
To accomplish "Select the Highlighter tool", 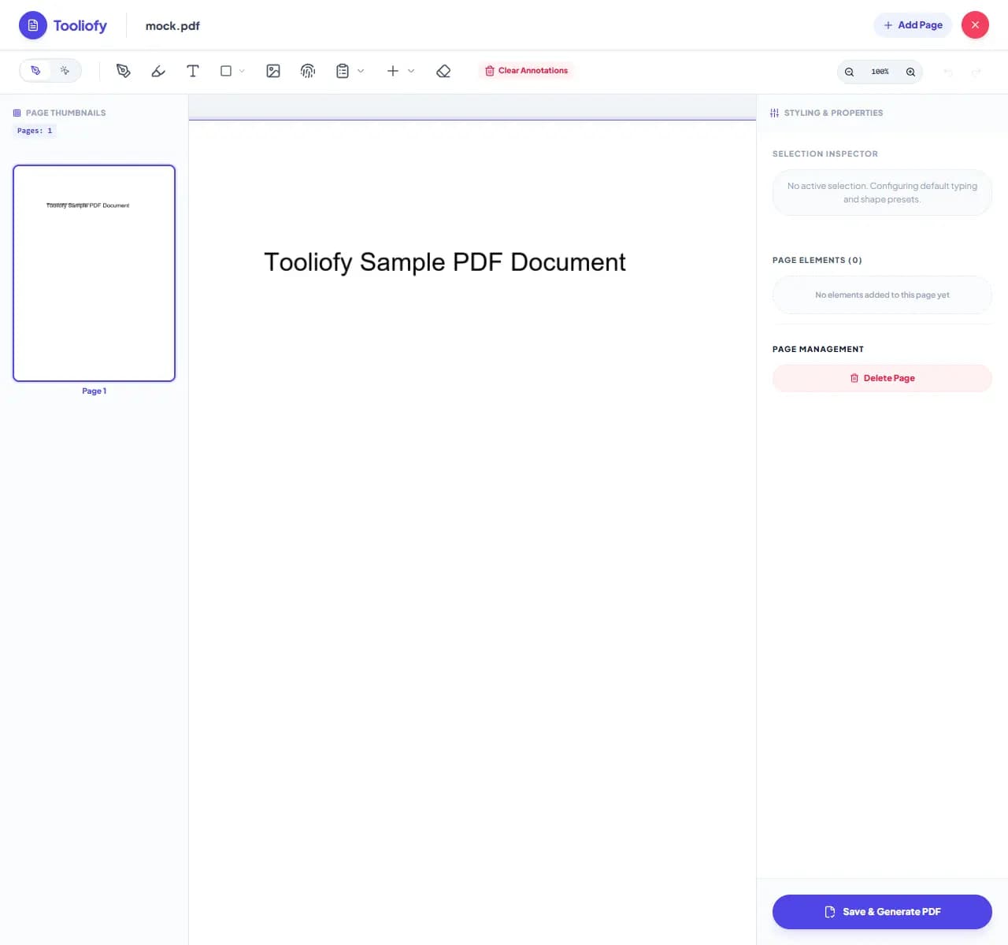I will click(158, 71).
